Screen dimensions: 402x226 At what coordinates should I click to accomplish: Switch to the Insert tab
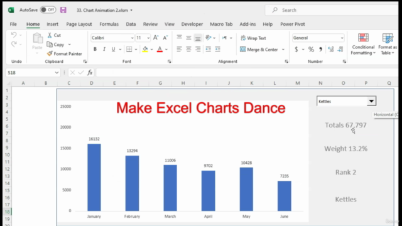tap(52, 24)
